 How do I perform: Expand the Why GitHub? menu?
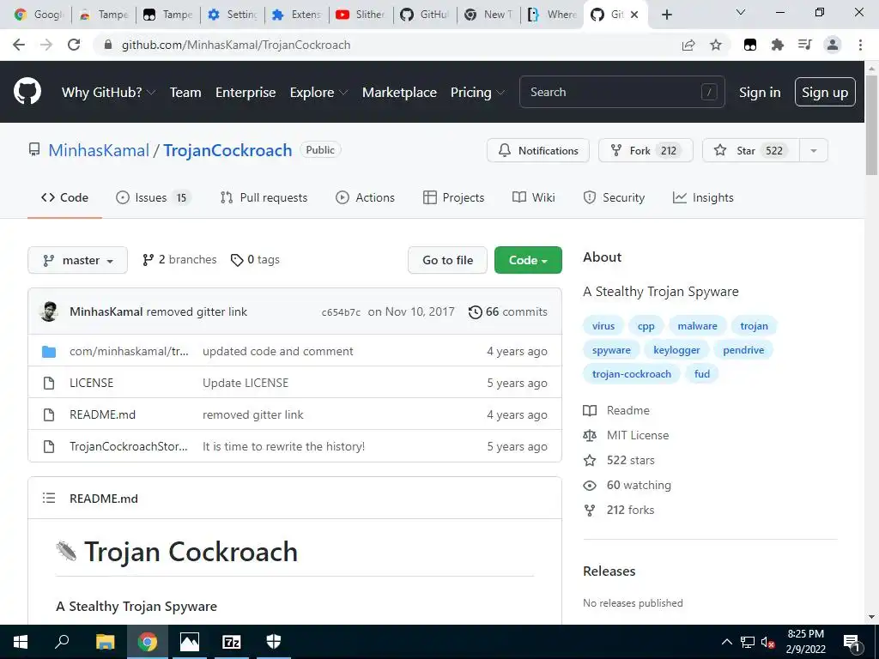108,92
